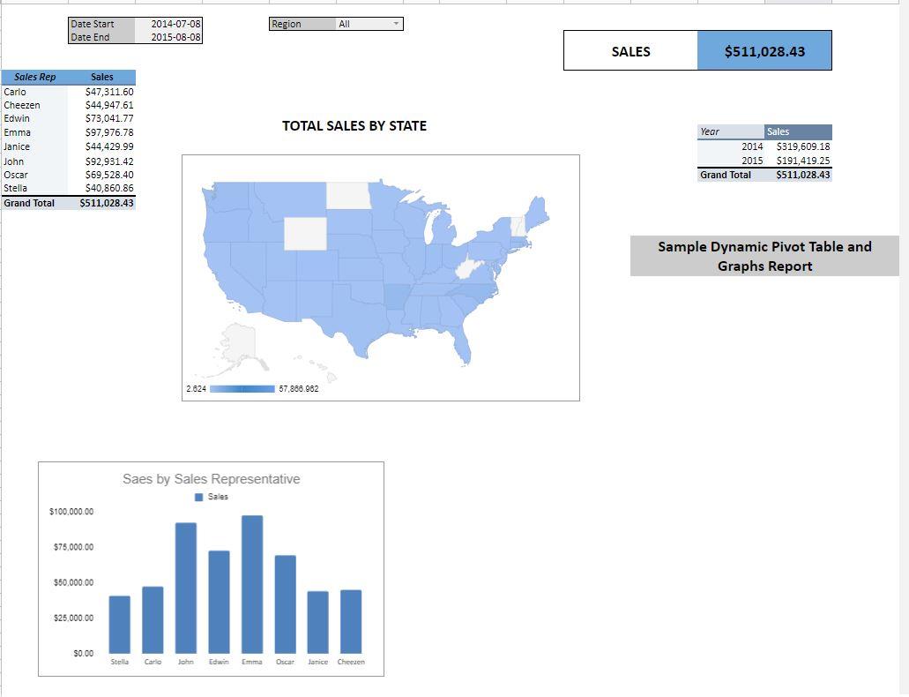
Task: Select Grand Total row in Sales Rep table
Action: (x=69, y=203)
